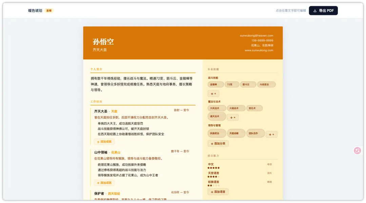Edit the description 在花果山领导所有猴族
The height and width of the screenshot is (203, 366).
pyautogui.click(x=129, y=159)
